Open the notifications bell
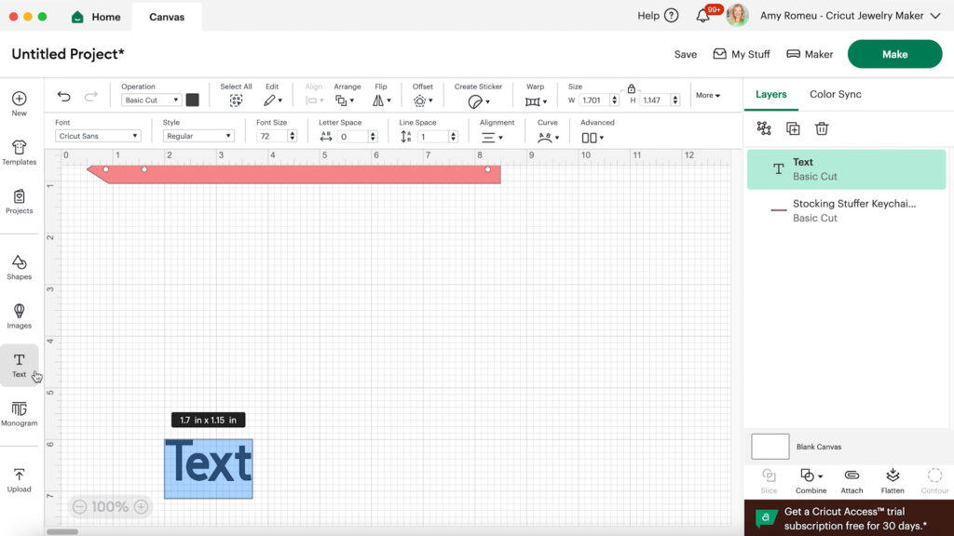This screenshot has height=536, width=954. (703, 15)
